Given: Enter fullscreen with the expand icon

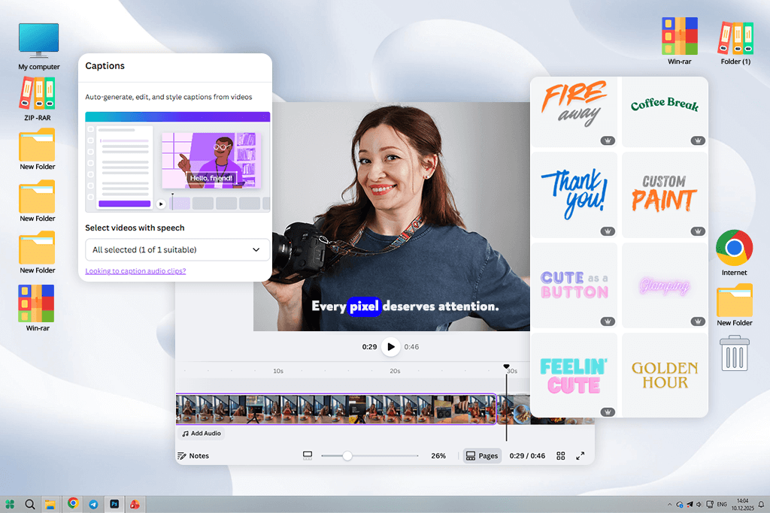Looking at the screenshot, I should [x=580, y=456].
